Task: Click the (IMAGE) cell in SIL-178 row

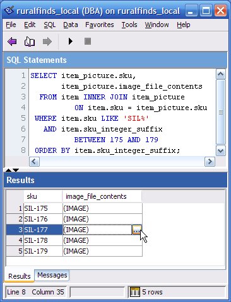Action: point(102,240)
